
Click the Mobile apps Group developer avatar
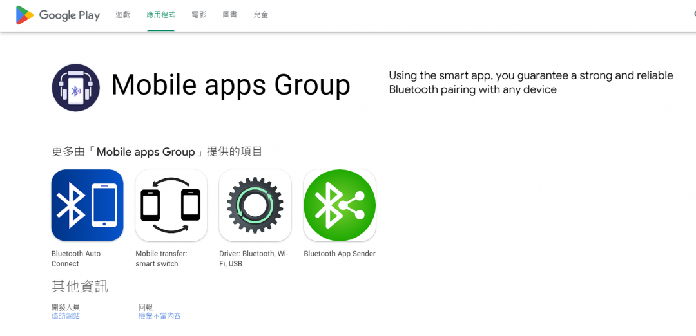coord(76,88)
